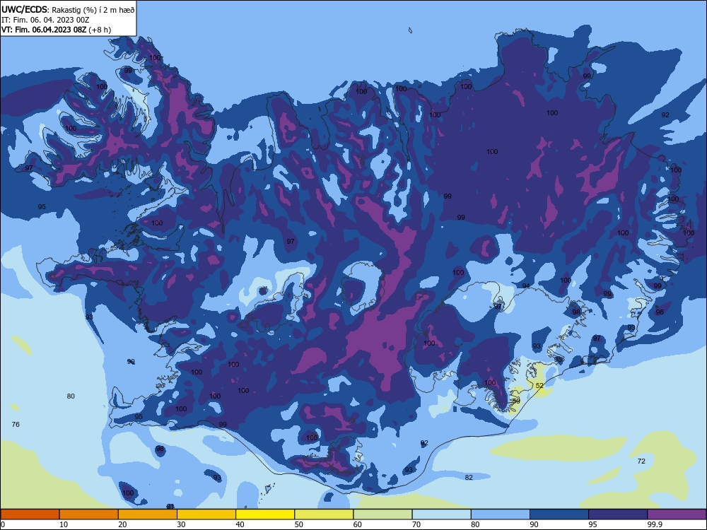The image size is (707, 530).
Task: Click the dark orange 0–10 legend swatch
Action: [30, 514]
